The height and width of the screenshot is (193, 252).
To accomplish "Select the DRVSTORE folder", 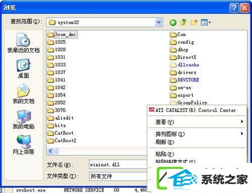I will tap(184, 80).
